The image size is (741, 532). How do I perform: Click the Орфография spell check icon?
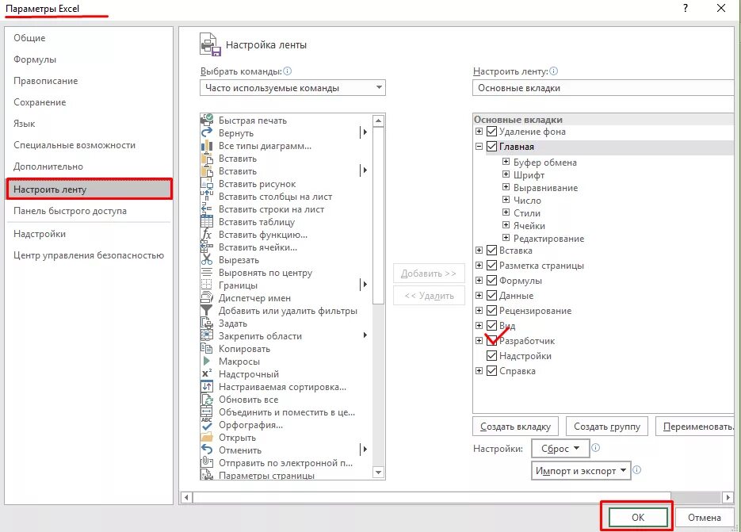pos(207,425)
